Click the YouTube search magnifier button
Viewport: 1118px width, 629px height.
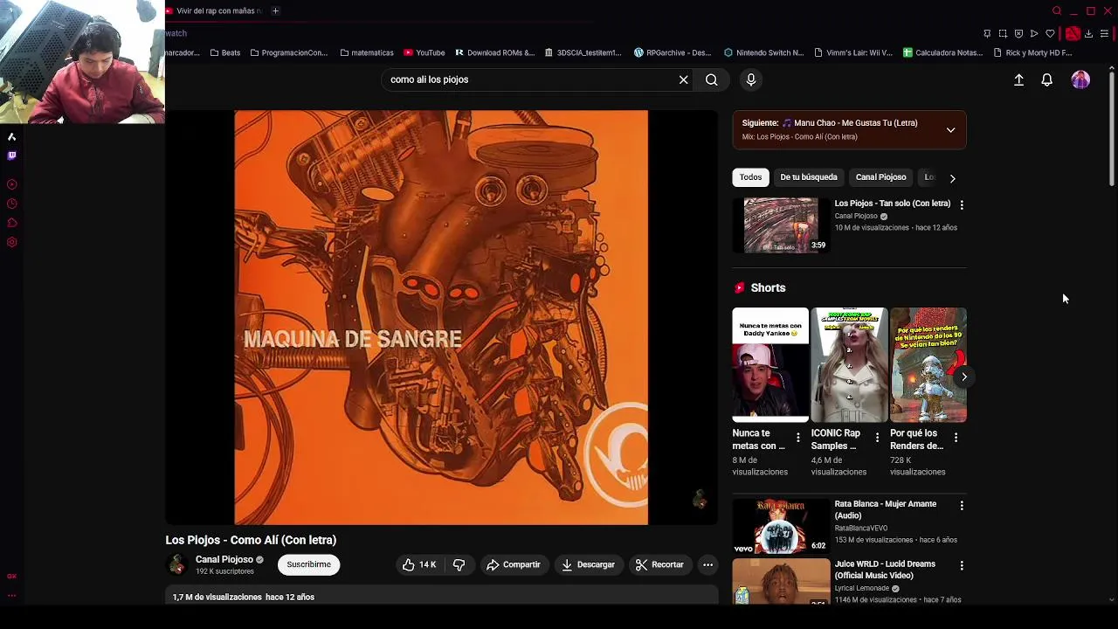[712, 79]
